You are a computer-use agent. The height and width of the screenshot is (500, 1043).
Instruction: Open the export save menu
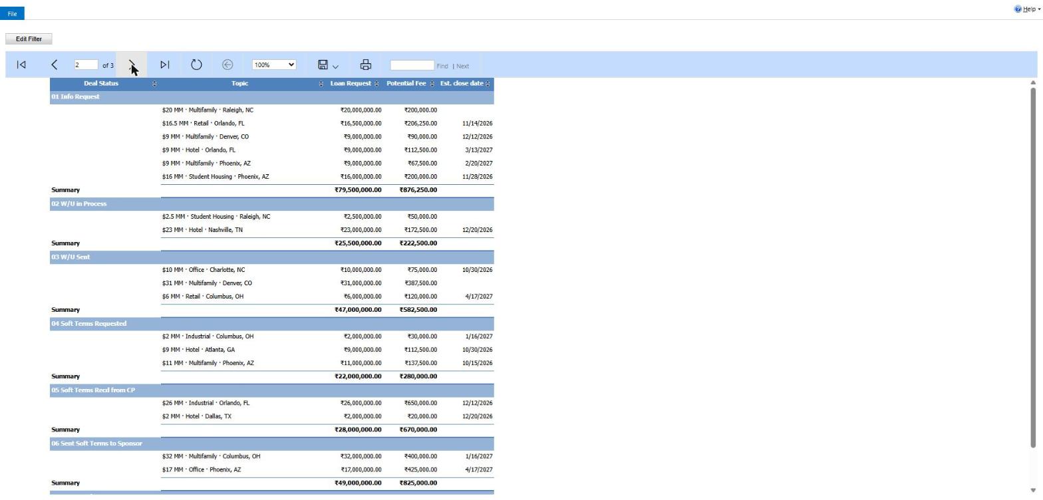click(x=328, y=64)
